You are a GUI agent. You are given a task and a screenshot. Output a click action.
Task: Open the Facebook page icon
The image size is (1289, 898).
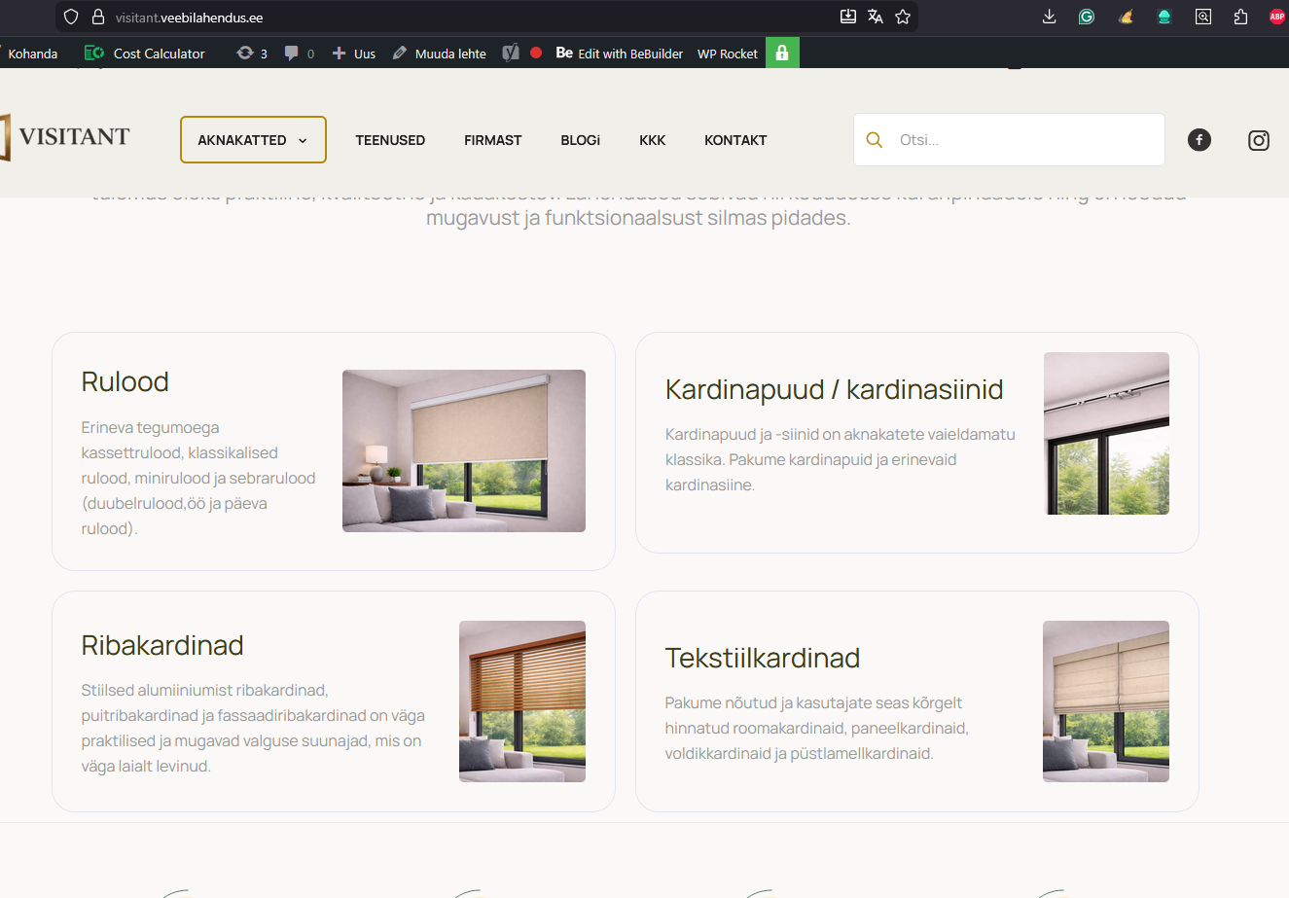pyautogui.click(x=1199, y=140)
